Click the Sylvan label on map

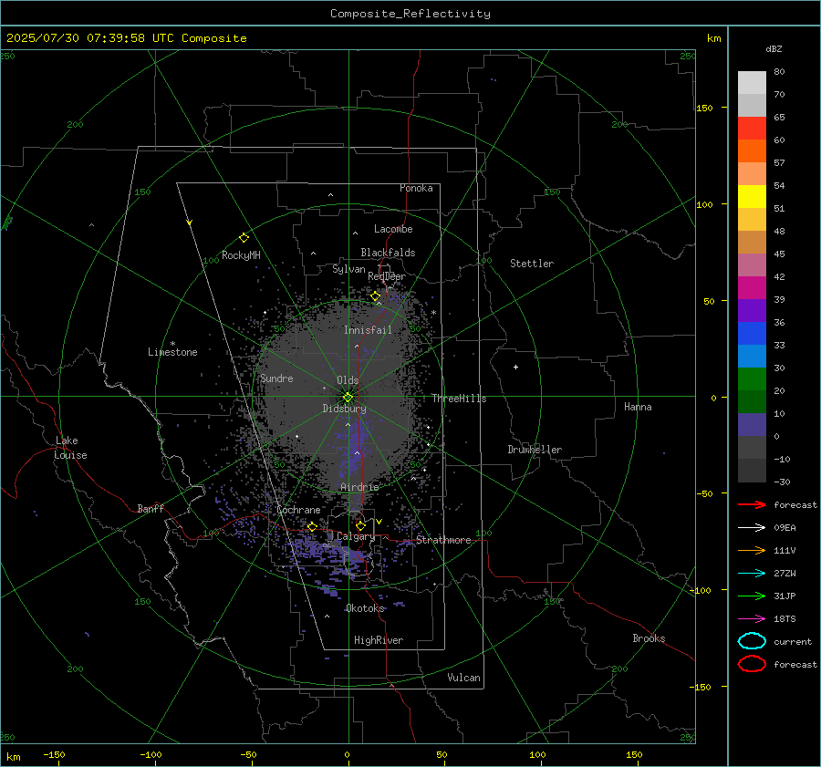348,269
